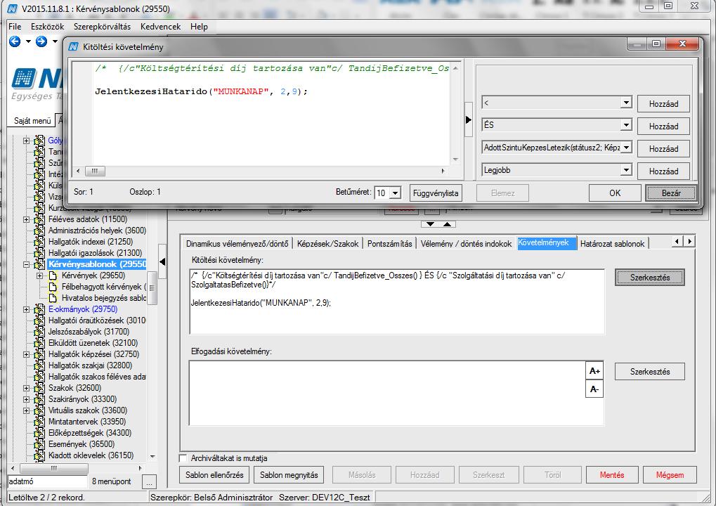This screenshot has width=716, height=506.
Task: Click the Kérvénysablonok (29550) tree icon
Action: pos(40,264)
